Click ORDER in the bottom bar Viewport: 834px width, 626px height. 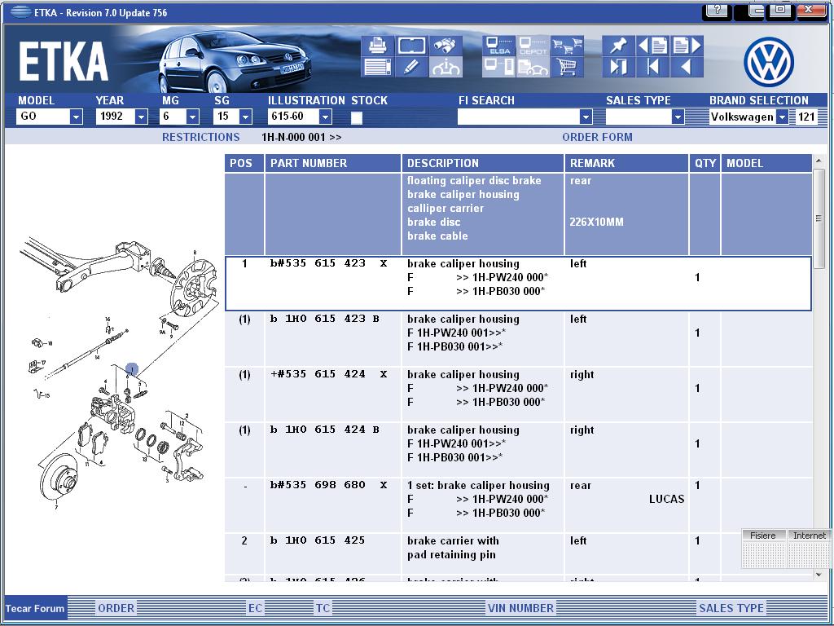[116, 608]
